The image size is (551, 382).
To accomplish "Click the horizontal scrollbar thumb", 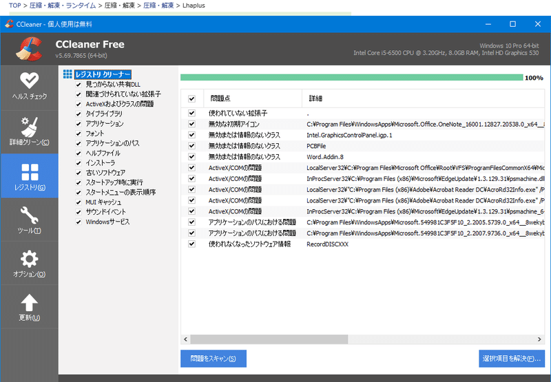I will [x=269, y=339].
